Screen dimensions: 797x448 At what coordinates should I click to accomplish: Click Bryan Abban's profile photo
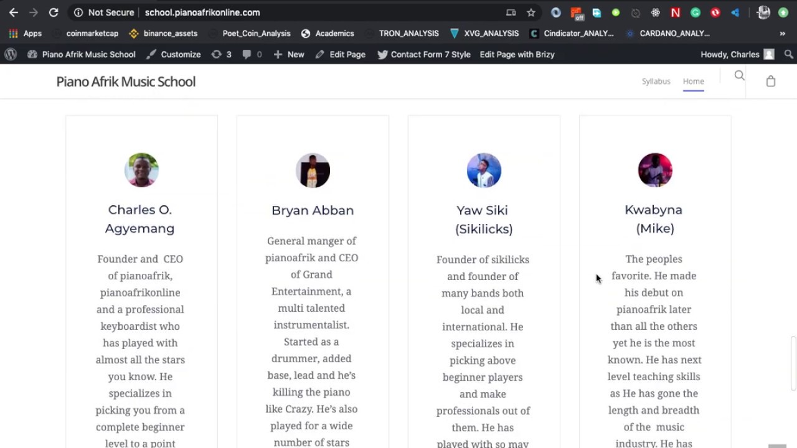313,170
